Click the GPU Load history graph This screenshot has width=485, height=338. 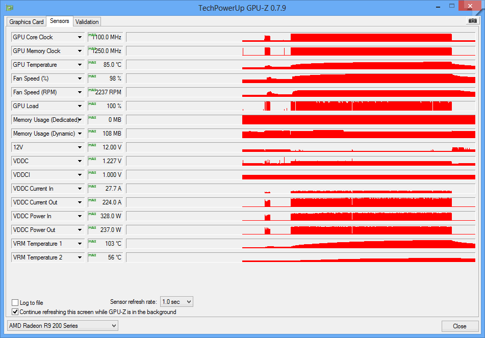tap(301, 106)
